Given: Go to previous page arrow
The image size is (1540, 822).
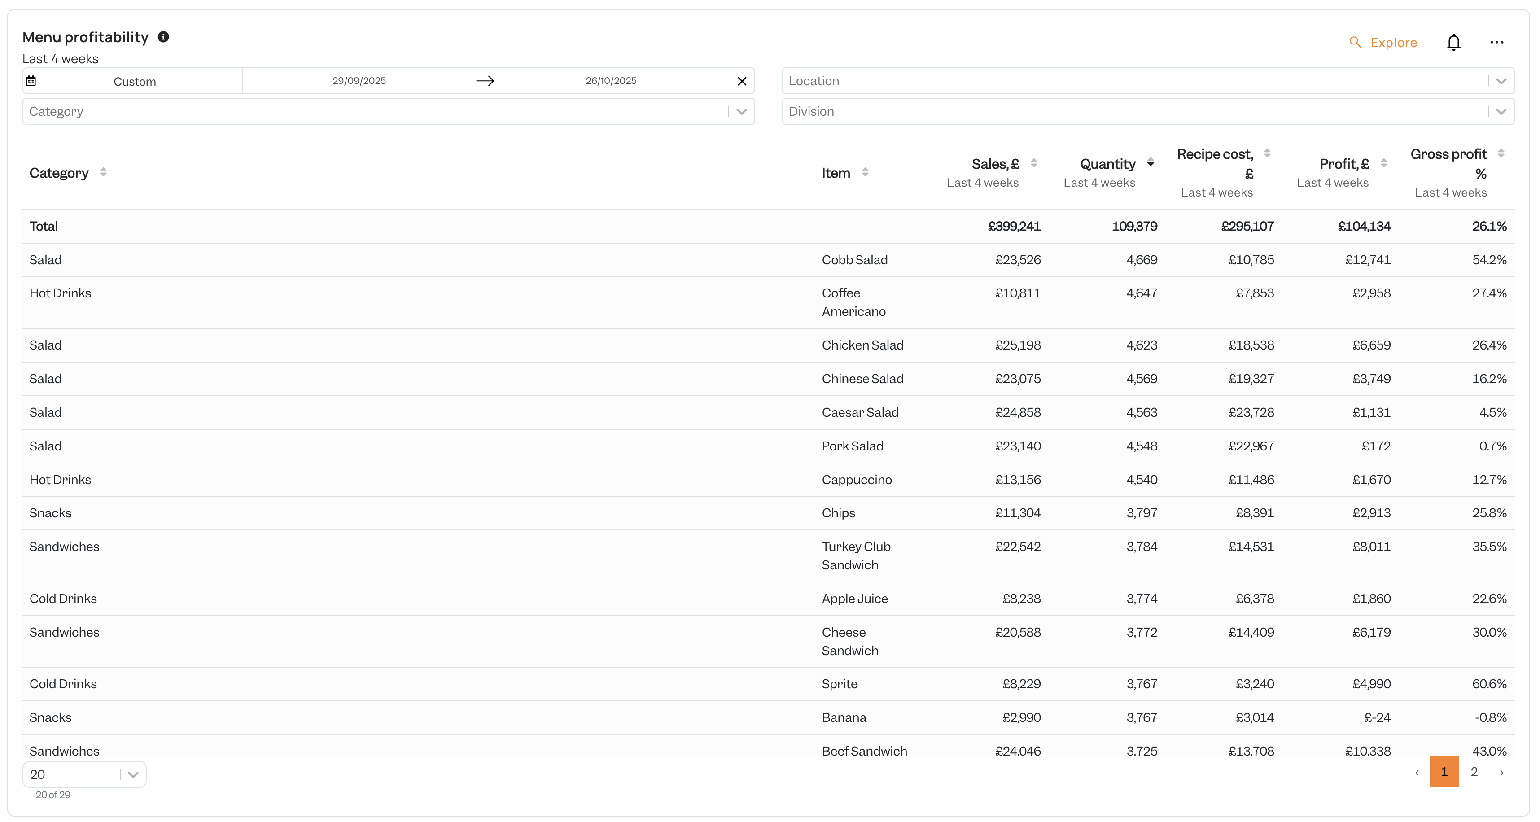Looking at the screenshot, I should tap(1417, 772).
